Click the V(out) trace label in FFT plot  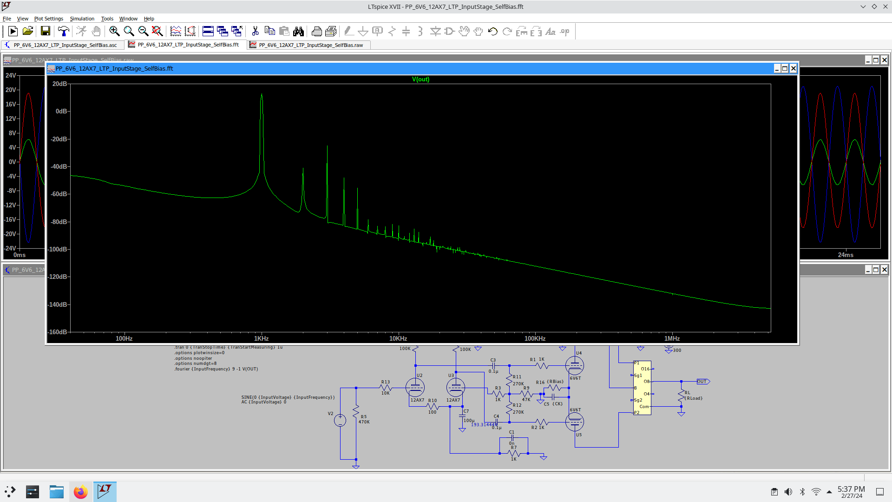tap(420, 79)
